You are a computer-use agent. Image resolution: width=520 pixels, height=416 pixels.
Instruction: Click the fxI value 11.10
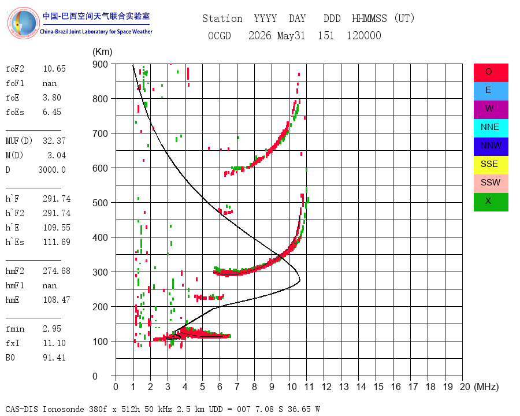[54, 343]
